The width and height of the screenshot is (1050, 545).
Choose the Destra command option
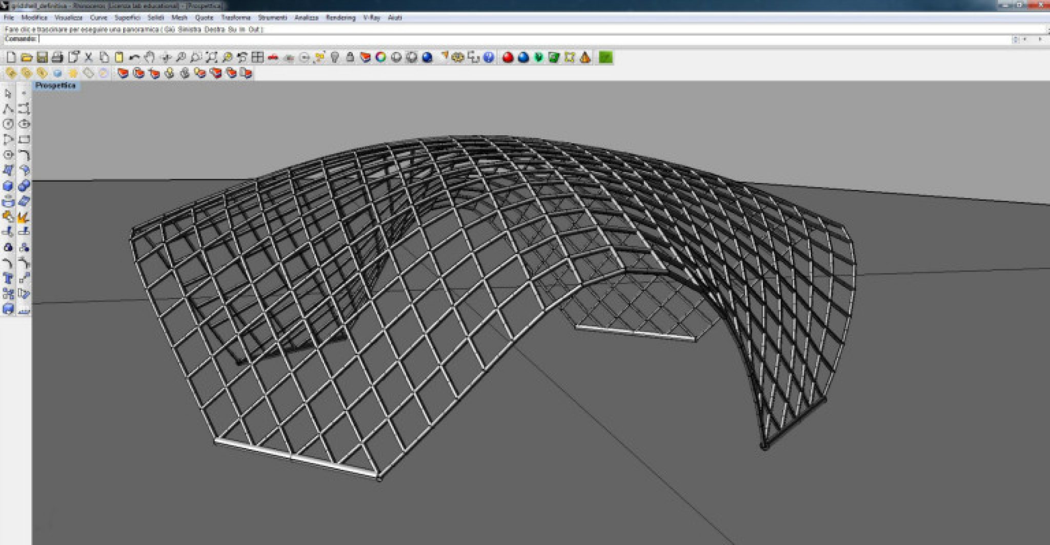click(214, 30)
